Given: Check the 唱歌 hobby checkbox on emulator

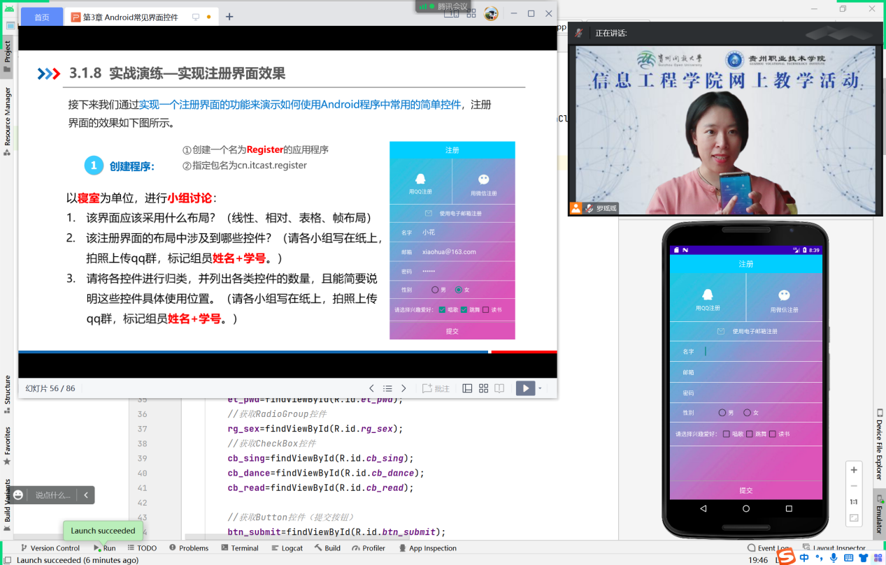Looking at the screenshot, I should 727,432.
